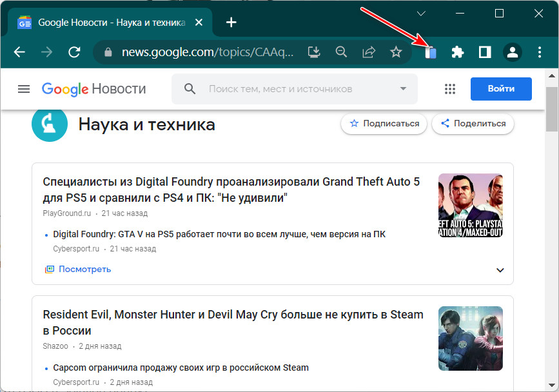Open the Extensions puzzle piece menu
Screen dimensions: 559x392
point(458,52)
